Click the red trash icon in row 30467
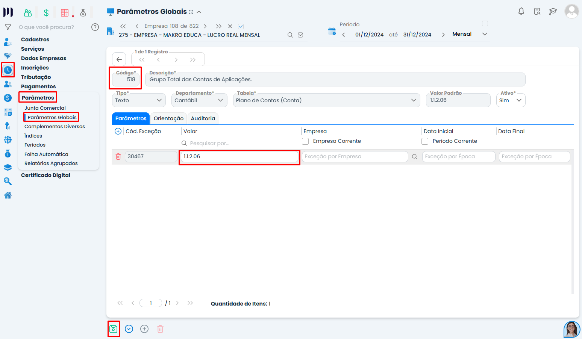 point(118,157)
